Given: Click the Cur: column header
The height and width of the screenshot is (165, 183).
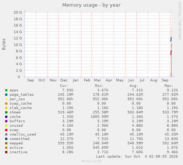Looking at the screenshot, I should [64, 86].
